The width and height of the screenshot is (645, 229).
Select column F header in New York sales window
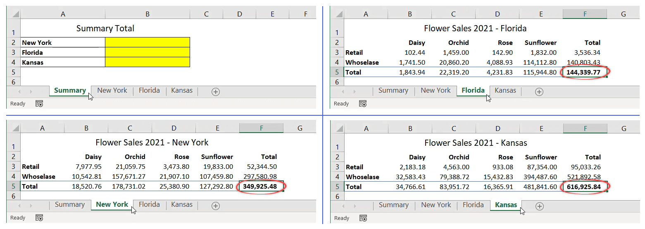[x=261, y=129]
